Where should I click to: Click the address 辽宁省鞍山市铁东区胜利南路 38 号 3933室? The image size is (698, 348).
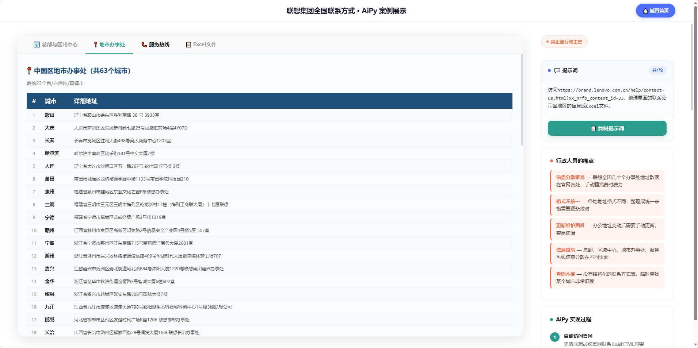click(117, 115)
